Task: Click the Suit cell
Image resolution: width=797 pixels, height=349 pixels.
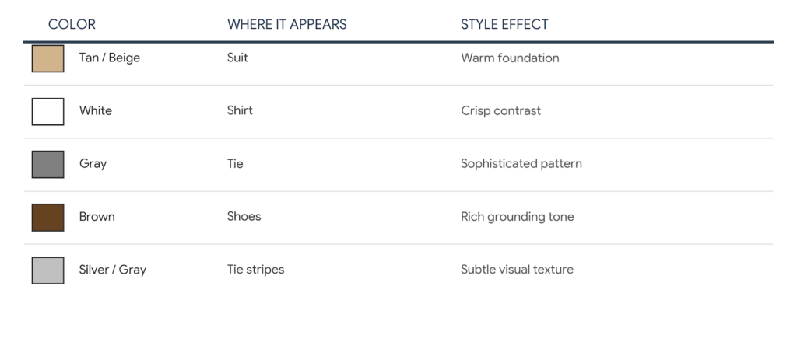Action: 237,58
